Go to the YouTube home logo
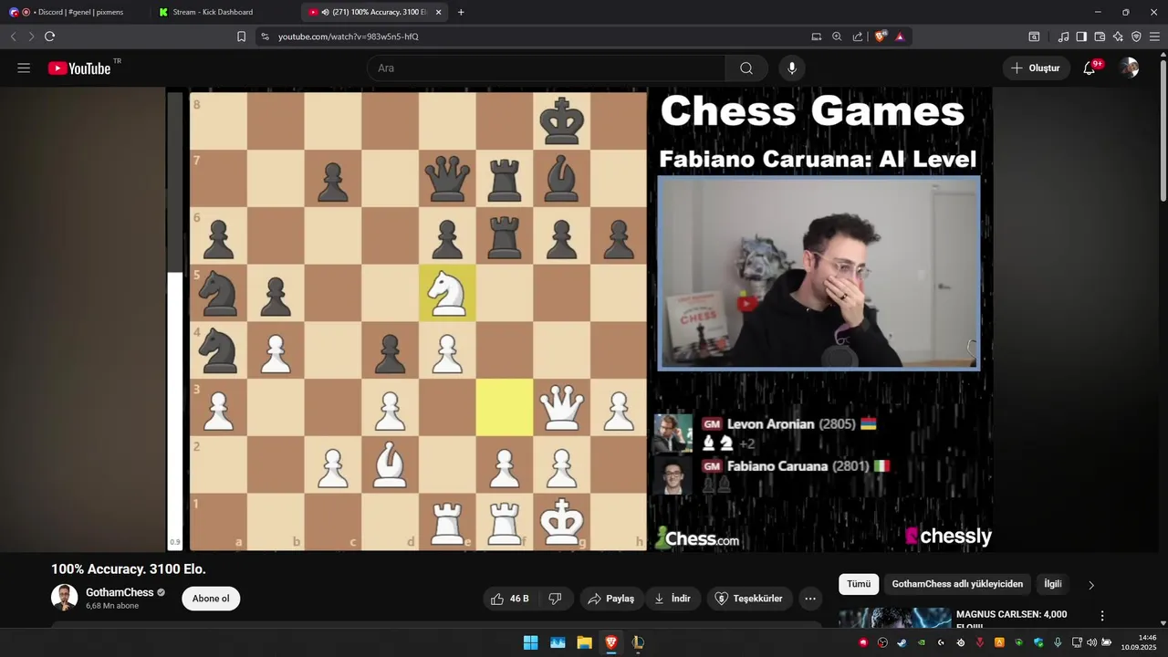This screenshot has height=657, width=1168. point(79,68)
